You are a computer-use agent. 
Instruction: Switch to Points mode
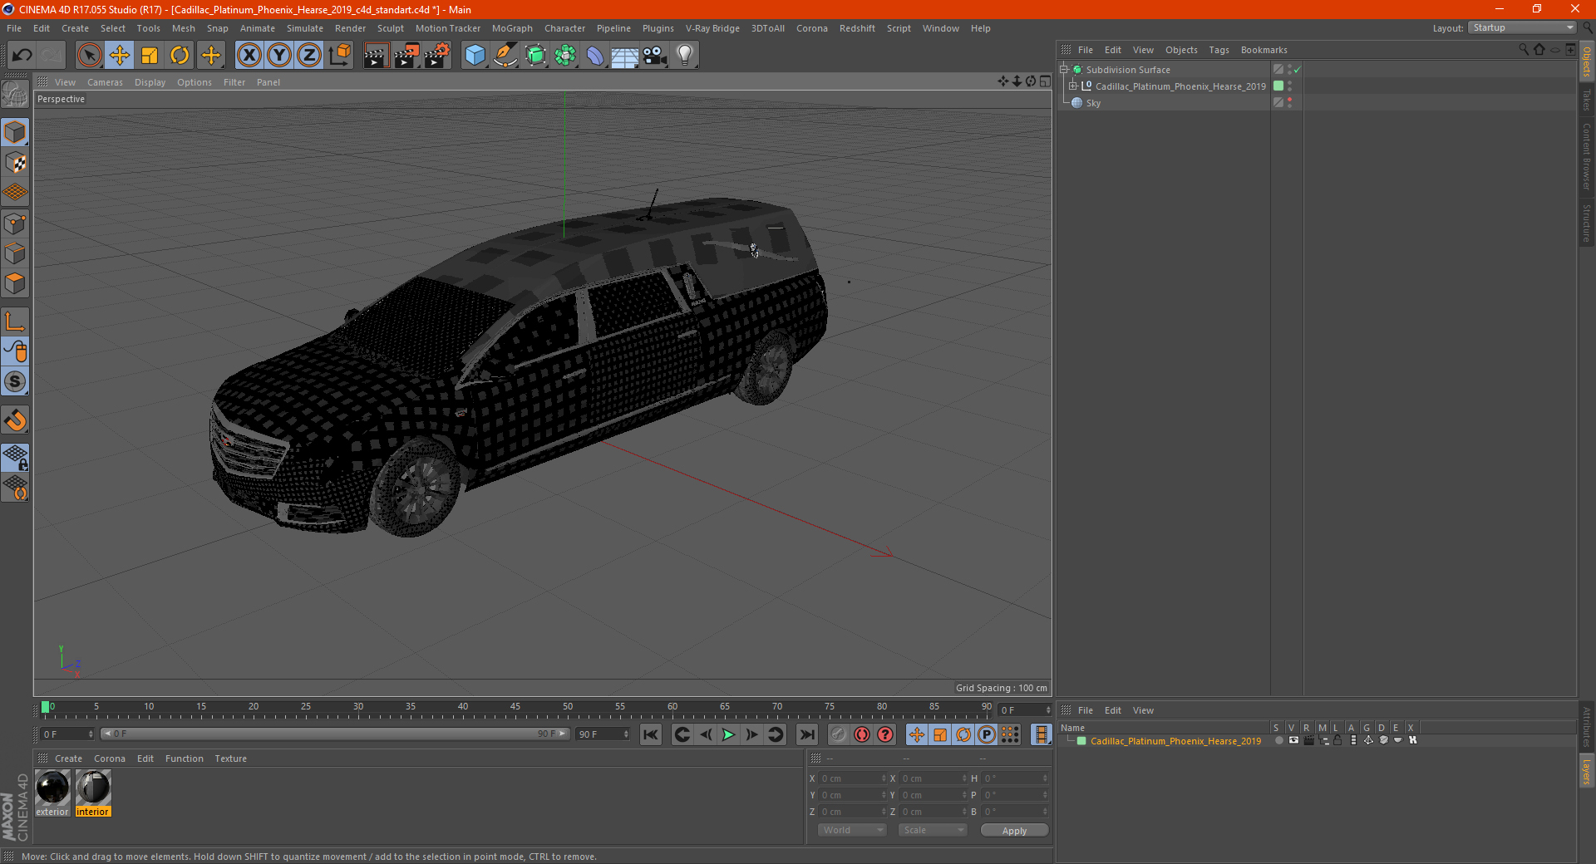pyautogui.click(x=15, y=223)
